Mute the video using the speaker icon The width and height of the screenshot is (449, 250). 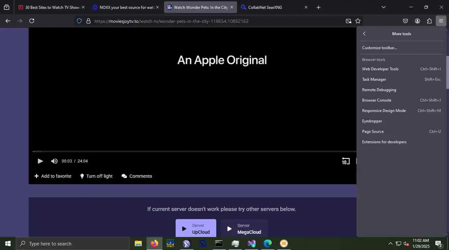54,161
